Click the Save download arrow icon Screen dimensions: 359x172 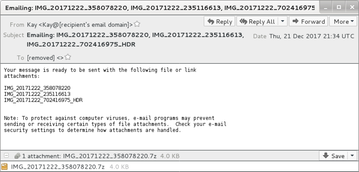pos(325,156)
